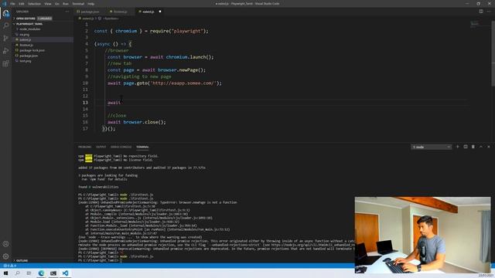Image resolution: width=495 pixels, height=278 pixels.
Task: Open the Terminal menu
Action: point(78,4)
